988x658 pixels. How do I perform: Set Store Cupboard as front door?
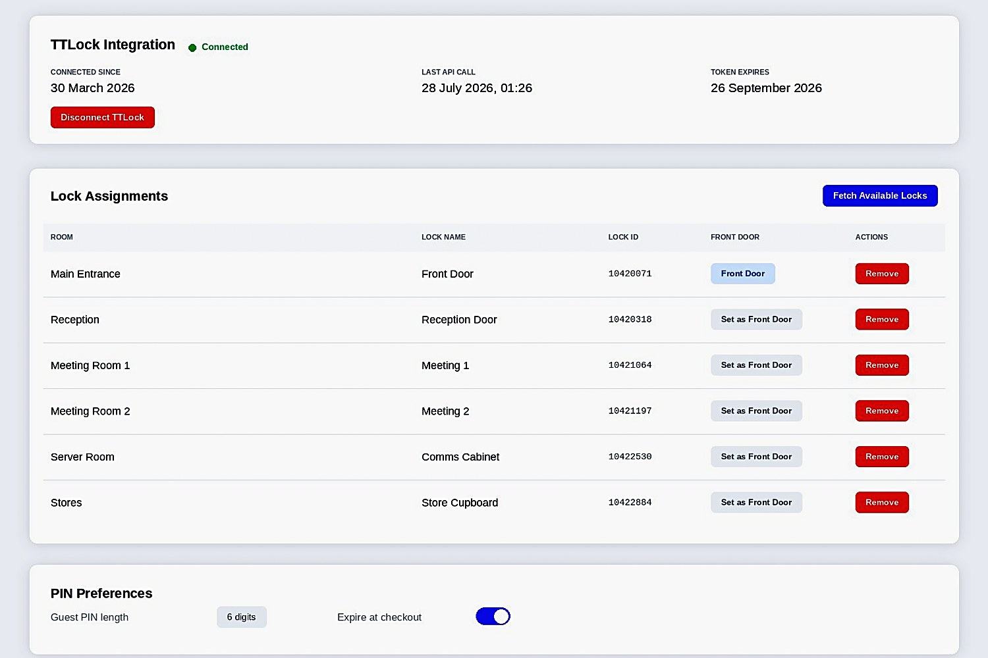click(756, 502)
